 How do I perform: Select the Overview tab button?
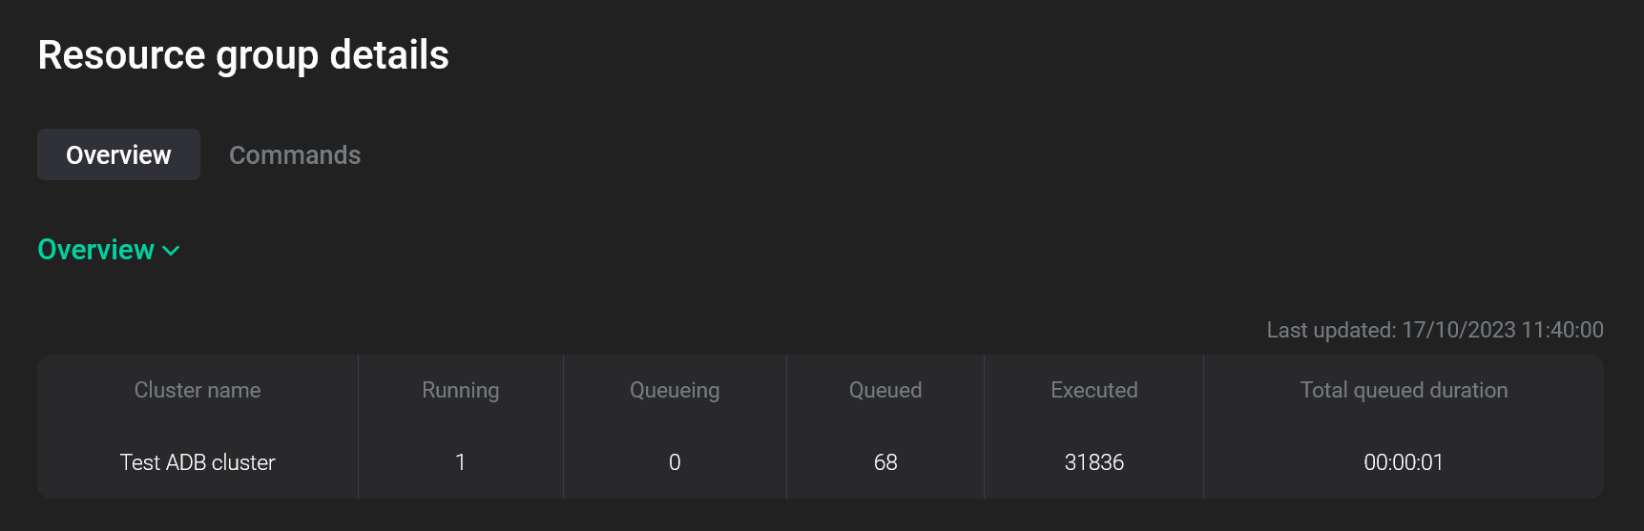click(118, 155)
